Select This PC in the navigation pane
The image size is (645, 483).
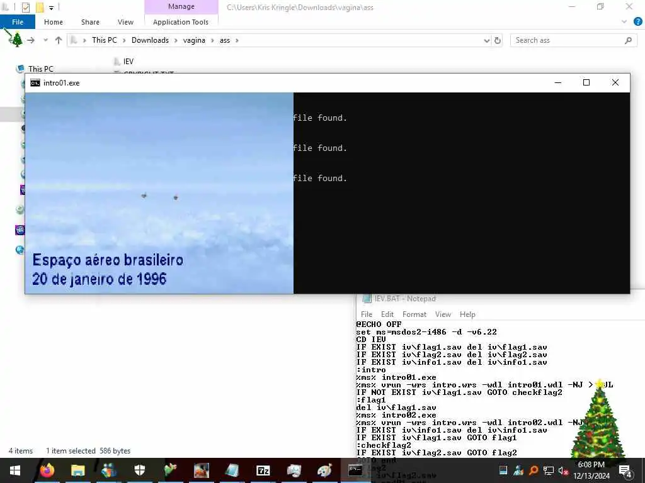tap(41, 69)
